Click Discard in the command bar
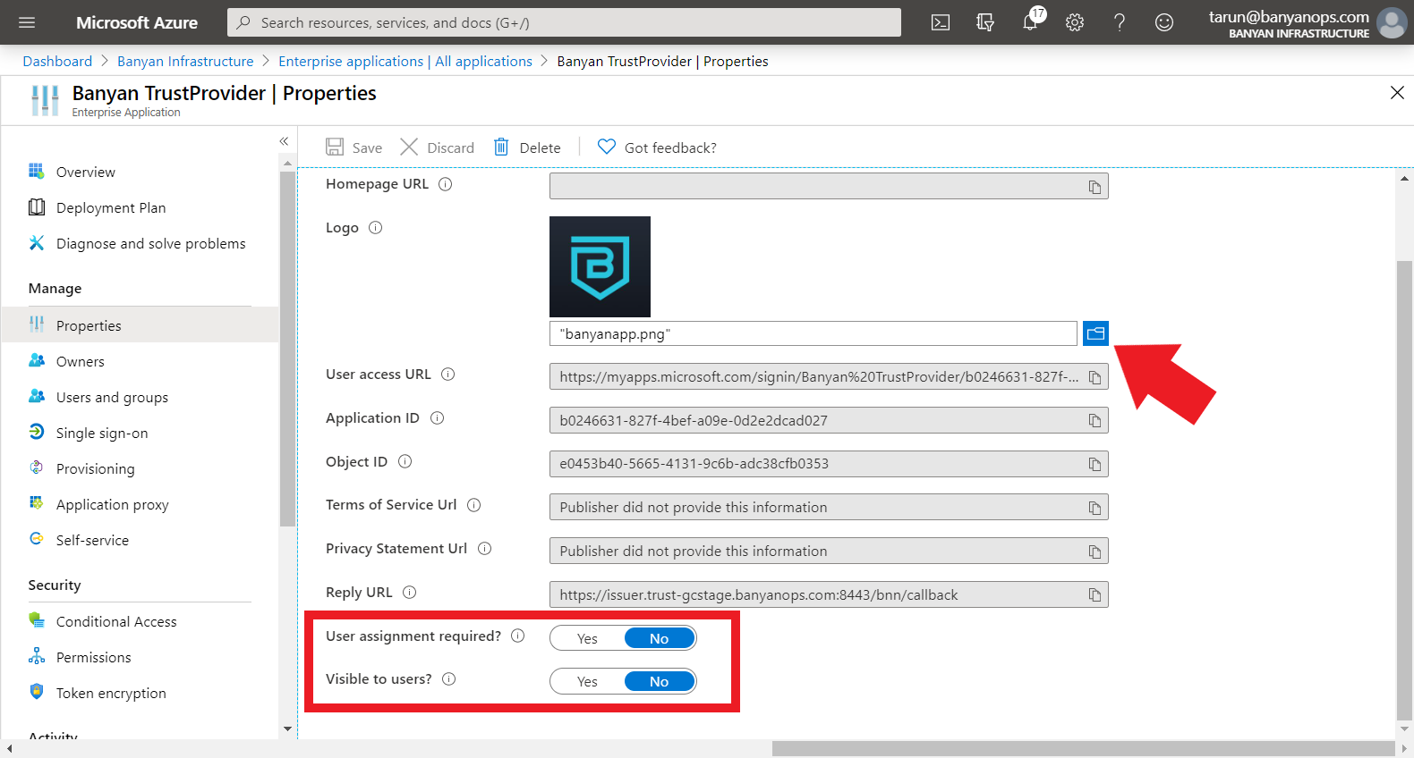The height and width of the screenshot is (758, 1414). (437, 147)
